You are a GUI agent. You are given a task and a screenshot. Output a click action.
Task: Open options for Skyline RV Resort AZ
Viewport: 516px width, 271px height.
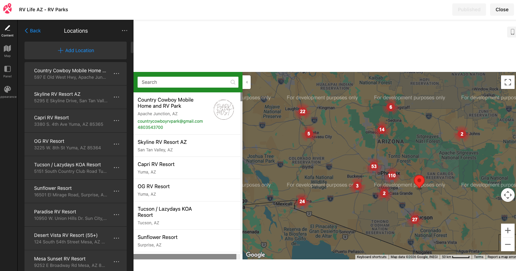(x=116, y=97)
